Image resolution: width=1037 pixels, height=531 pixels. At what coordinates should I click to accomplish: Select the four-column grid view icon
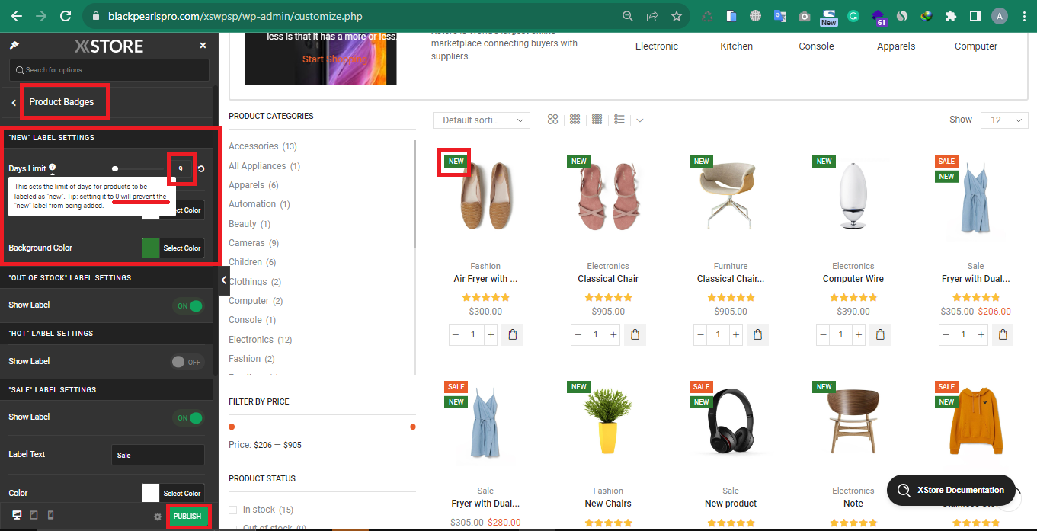[x=597, y=120]
